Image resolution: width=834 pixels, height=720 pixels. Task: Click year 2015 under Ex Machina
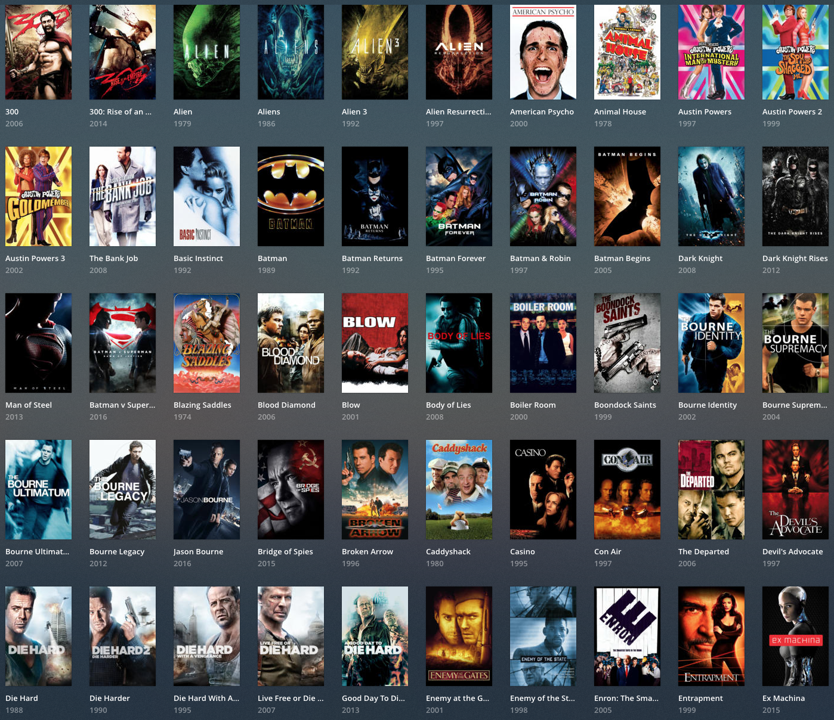click(771, 710)
